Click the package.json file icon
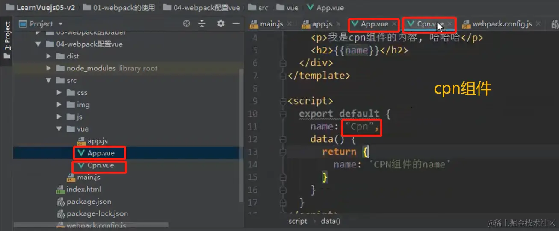 [x=60, y=202]
